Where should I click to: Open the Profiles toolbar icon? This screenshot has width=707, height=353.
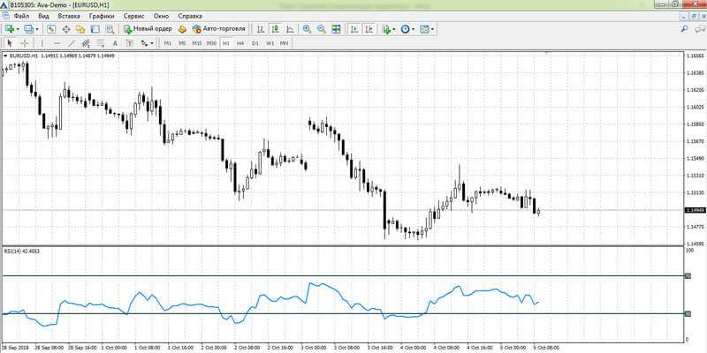29,29
